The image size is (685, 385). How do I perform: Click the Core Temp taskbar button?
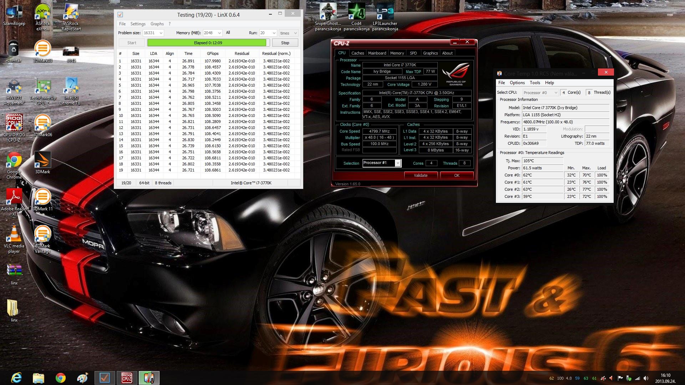click(x=149, y=378)
